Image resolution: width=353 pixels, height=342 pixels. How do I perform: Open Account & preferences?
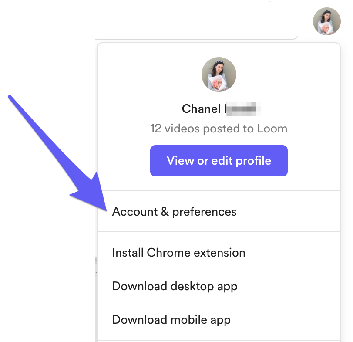tap(174, 212)
